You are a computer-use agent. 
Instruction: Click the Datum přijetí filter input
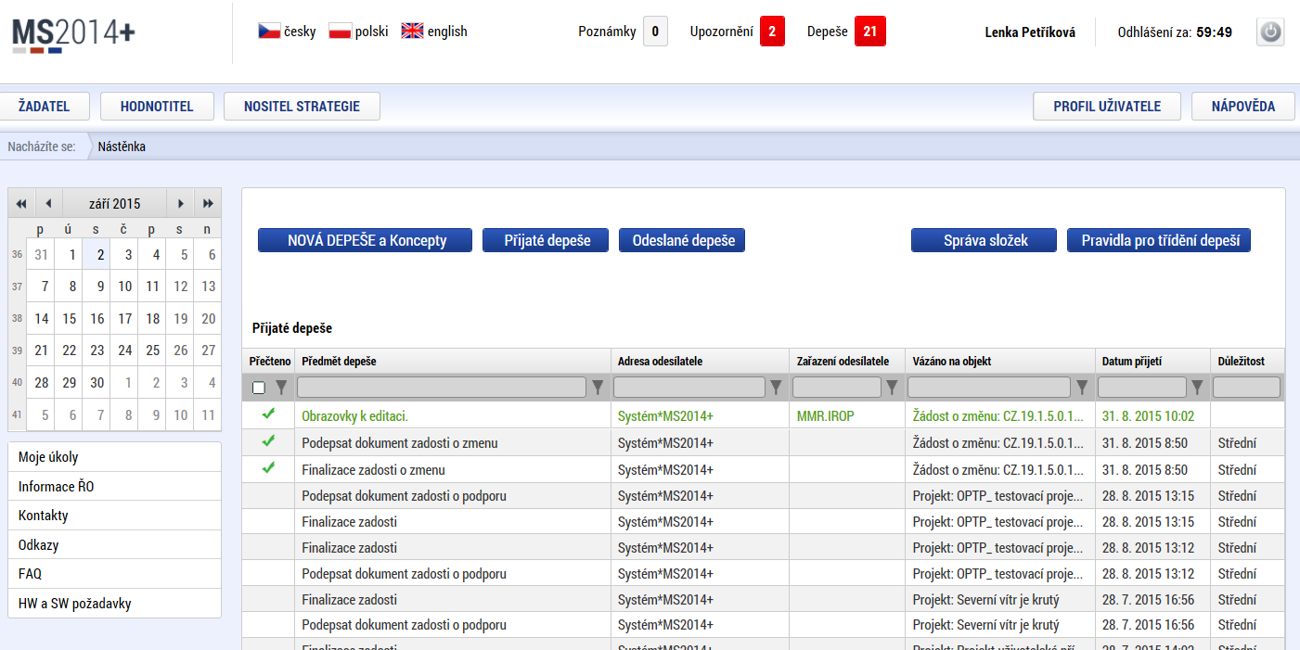[x=1142, y=388]
